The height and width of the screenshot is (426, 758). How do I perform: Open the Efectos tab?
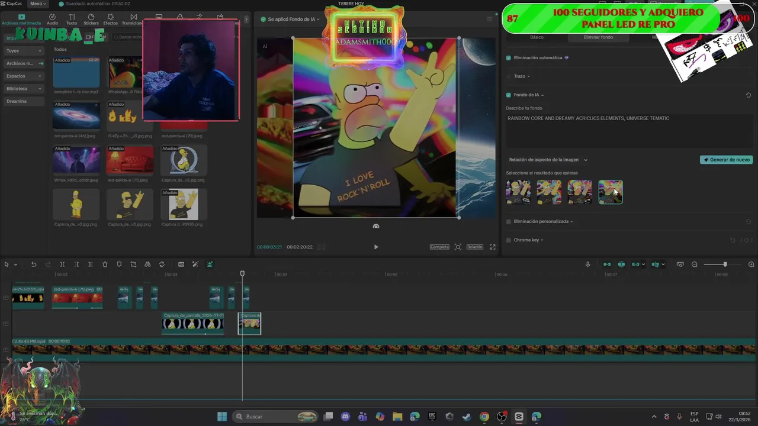[x=111, y=20]
